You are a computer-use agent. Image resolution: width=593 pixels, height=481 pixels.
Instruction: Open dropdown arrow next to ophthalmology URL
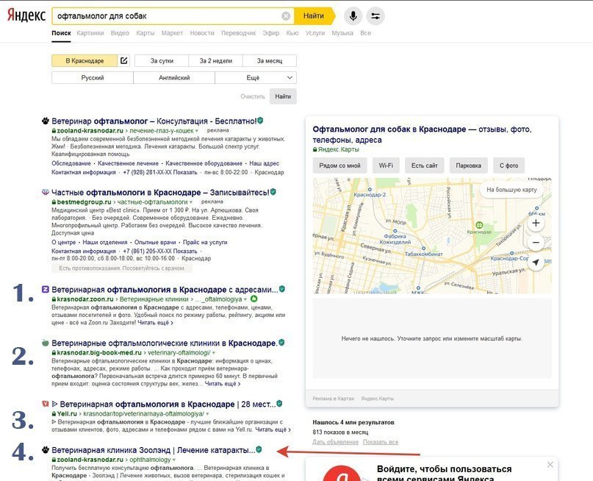[174, 460]
